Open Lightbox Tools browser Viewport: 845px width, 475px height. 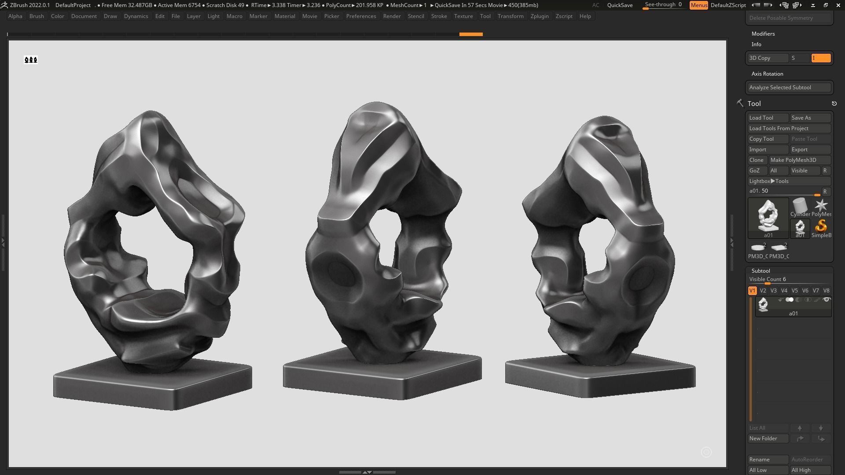[x=789, y=181]
